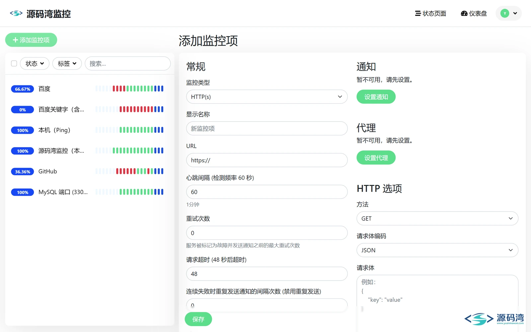This screenshot has height=332, width=531.
Task: Click the 添加监控项 button
Action: pyautogui.click(x=31, y=40)
